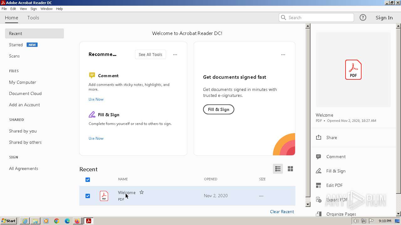Viewport: 401px width, 225px height.
Task: Sort recent files by OPENED column
Action: 211,179
